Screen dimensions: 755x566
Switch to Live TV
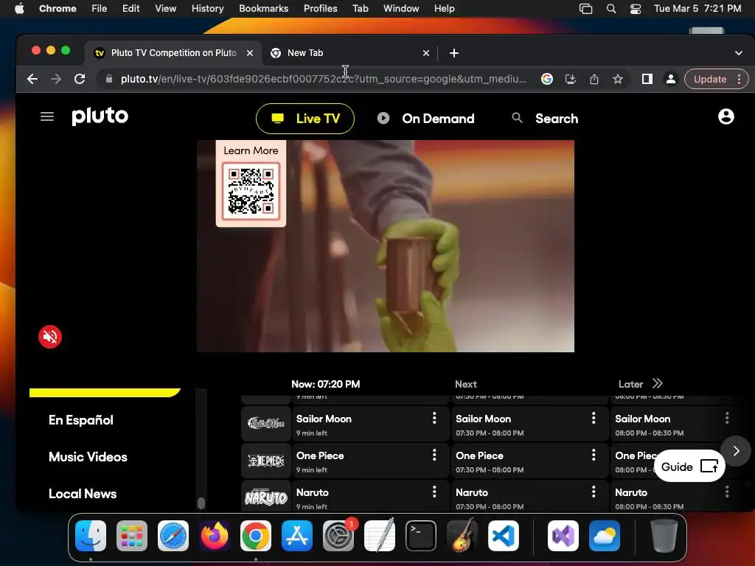coord(305,119)
